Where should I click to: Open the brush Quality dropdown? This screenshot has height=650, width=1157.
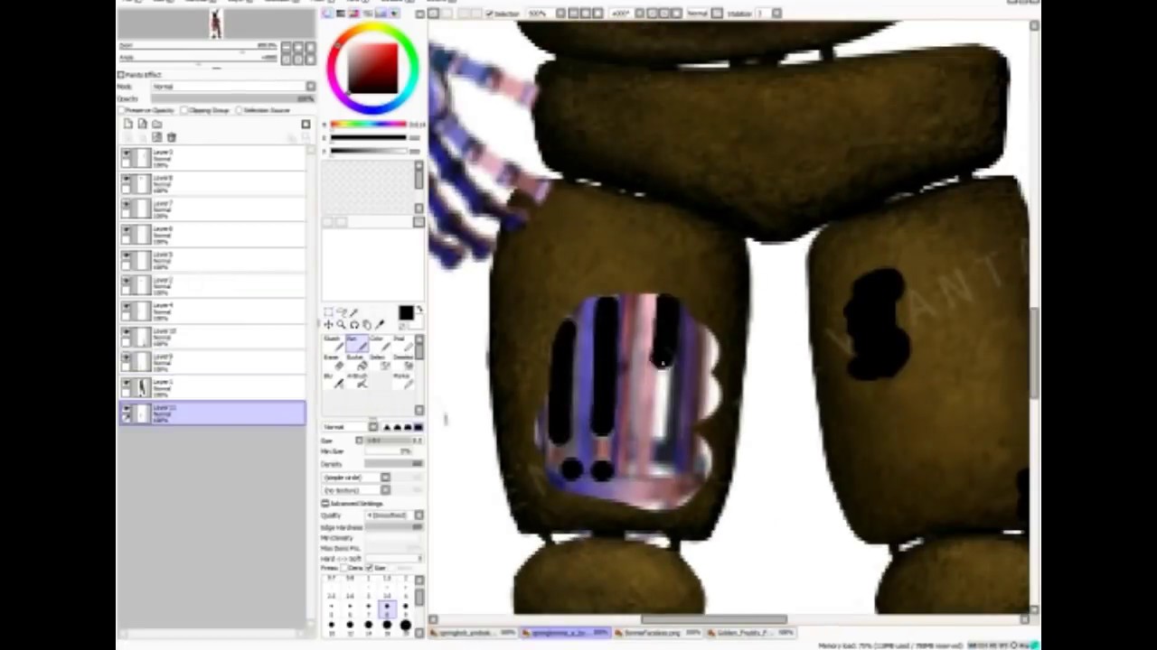[x=394, y=515]
